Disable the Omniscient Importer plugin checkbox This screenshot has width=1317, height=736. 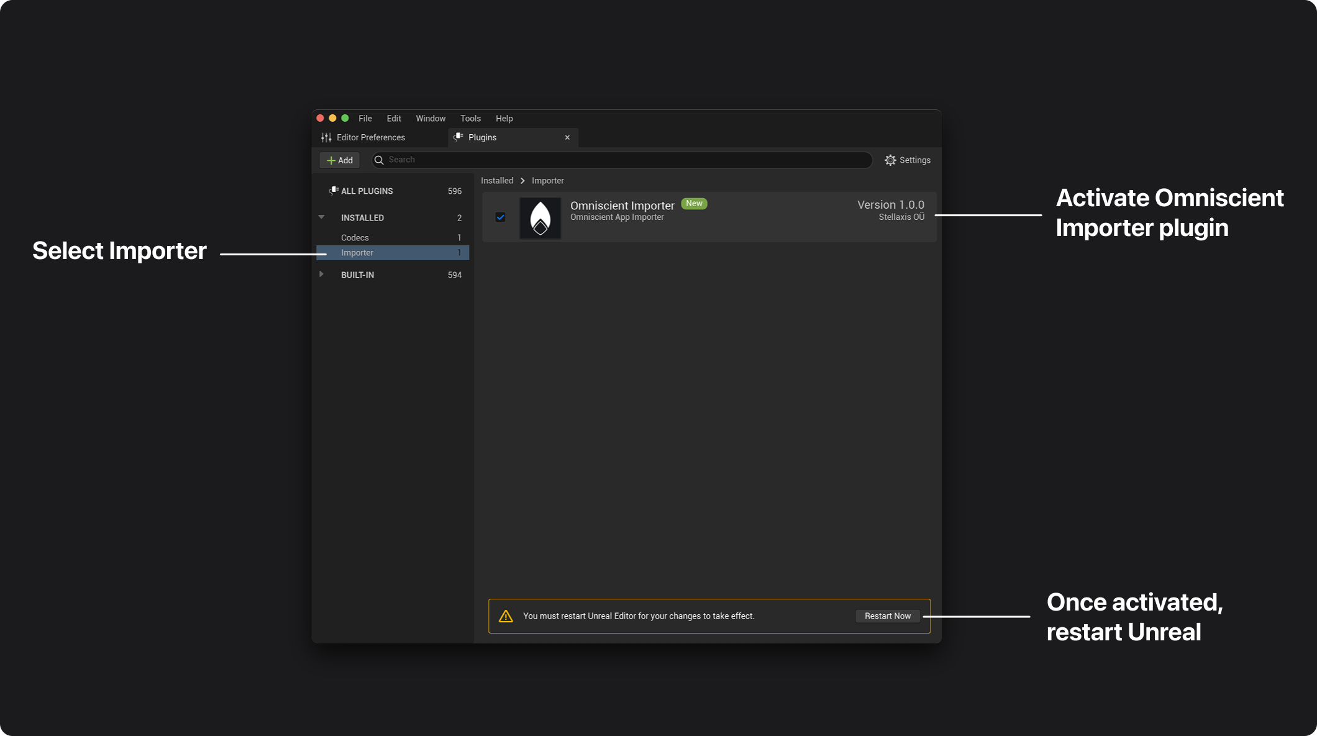click(501, 217)
